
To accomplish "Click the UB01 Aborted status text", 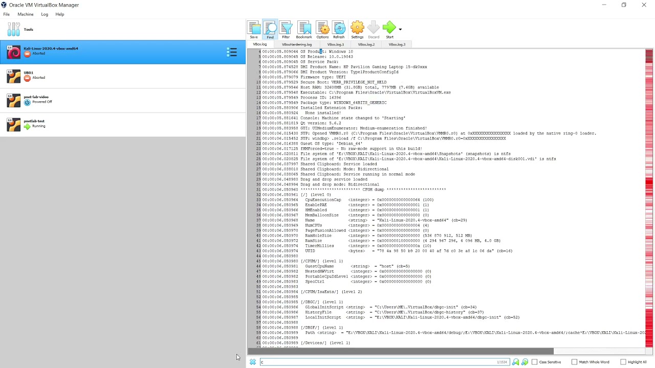I will (x=39, y=78).
